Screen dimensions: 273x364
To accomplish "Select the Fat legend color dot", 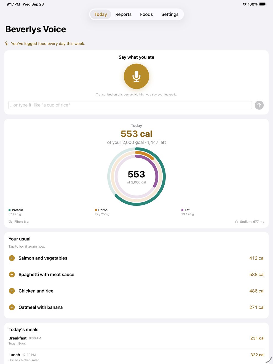I will (183, 210).
